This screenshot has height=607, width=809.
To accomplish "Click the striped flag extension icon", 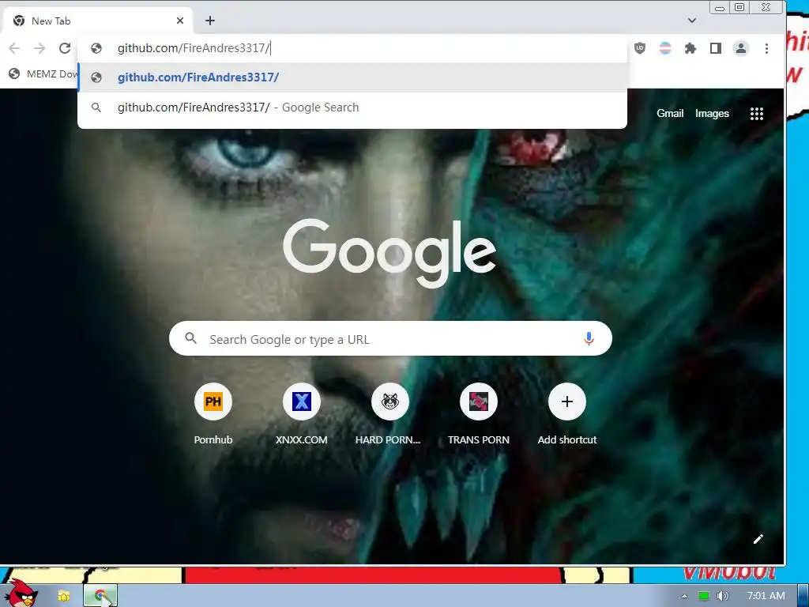I will 665,48.
